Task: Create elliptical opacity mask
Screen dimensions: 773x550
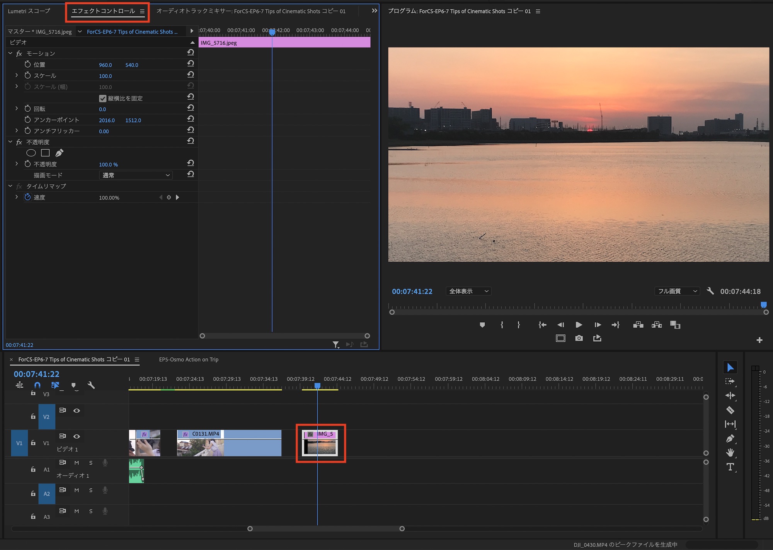Action: pyautogui.click(x=31, y=153)
